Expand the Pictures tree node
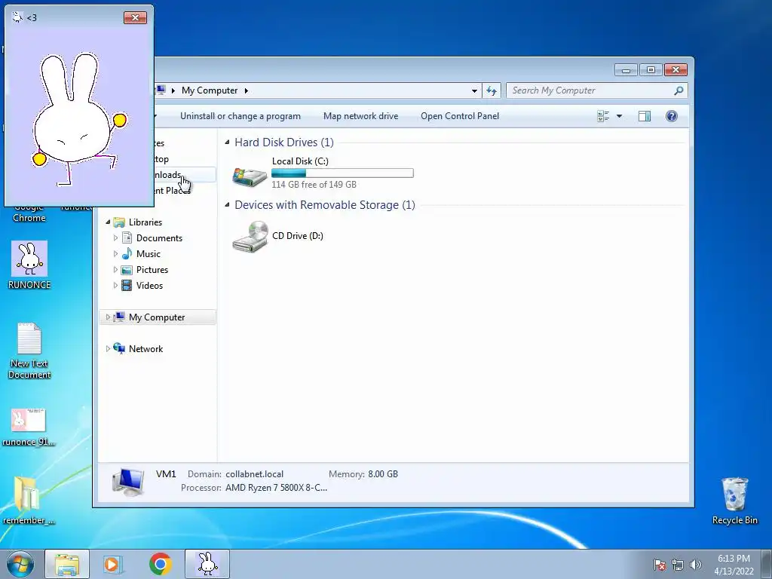Viewport: 772px width, 579px height. pyautogui.click(x=115, y=270)
